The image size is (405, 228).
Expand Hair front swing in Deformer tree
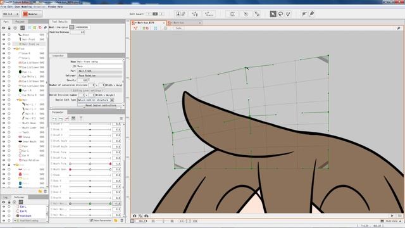(15, 220)
